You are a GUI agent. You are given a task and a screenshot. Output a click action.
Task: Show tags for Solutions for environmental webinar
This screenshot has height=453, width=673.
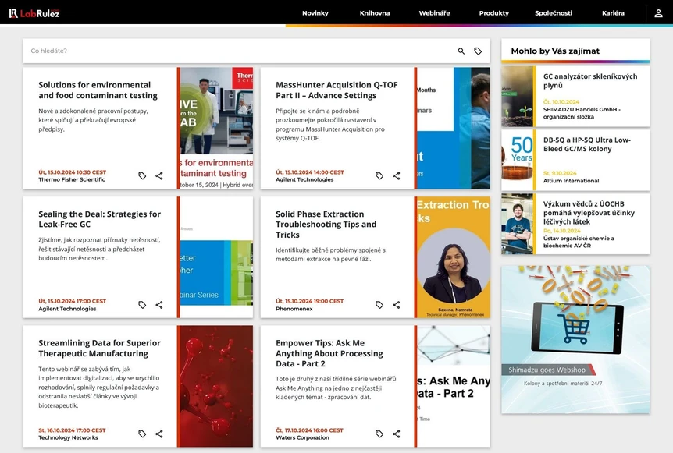[142, 176]
